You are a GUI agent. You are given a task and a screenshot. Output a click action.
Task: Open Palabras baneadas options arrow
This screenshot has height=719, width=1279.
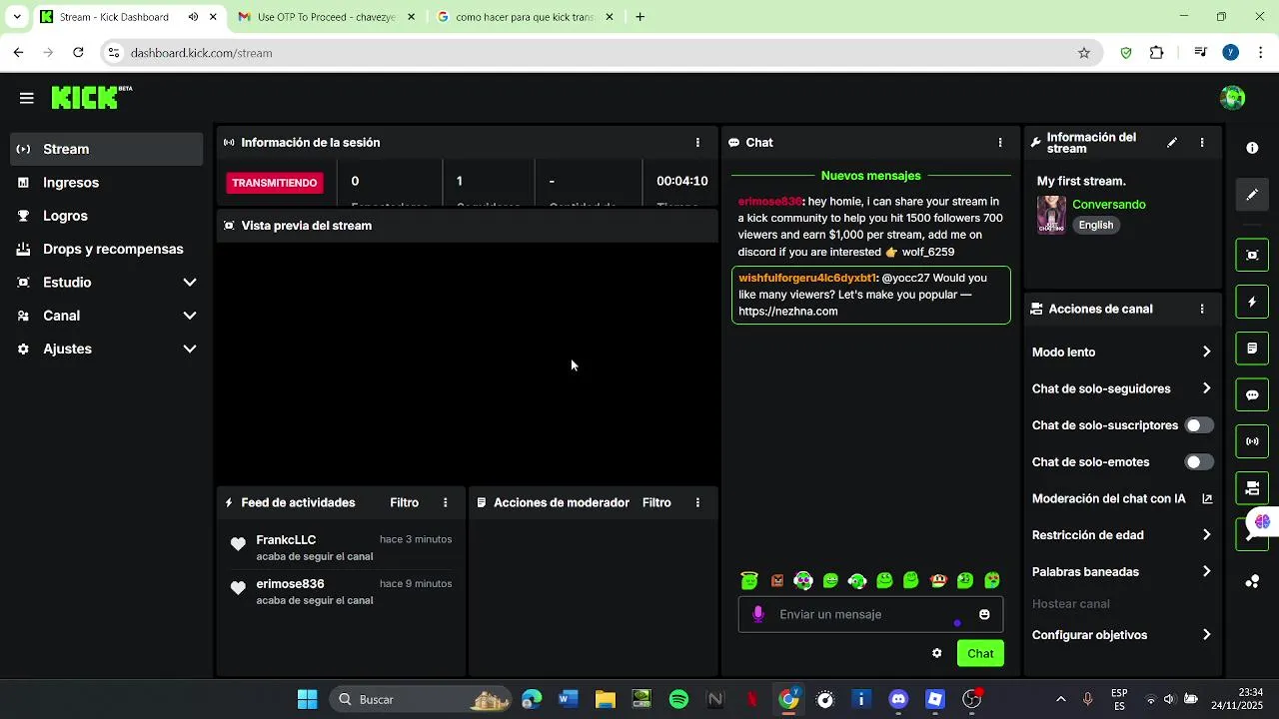1206,572
